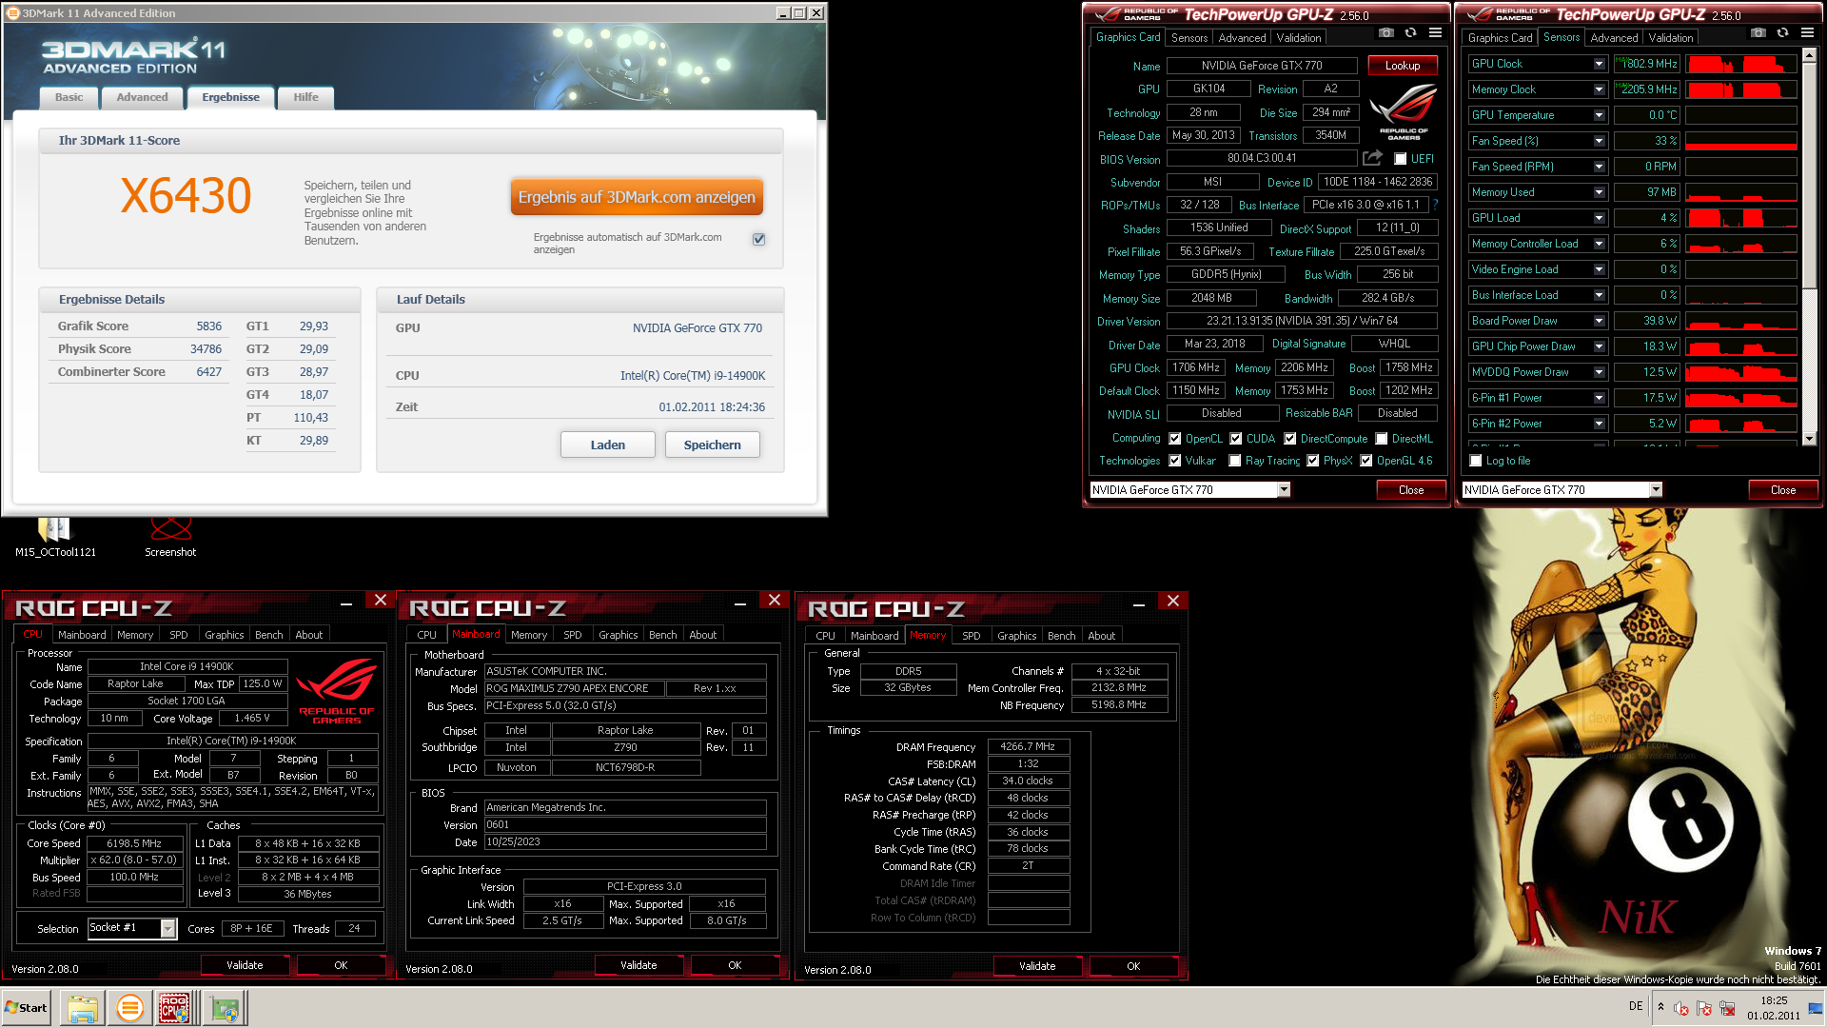Toggle Vulkan checkbox
This screenshot has height=1028, width=1827.
click(1175, 461)
